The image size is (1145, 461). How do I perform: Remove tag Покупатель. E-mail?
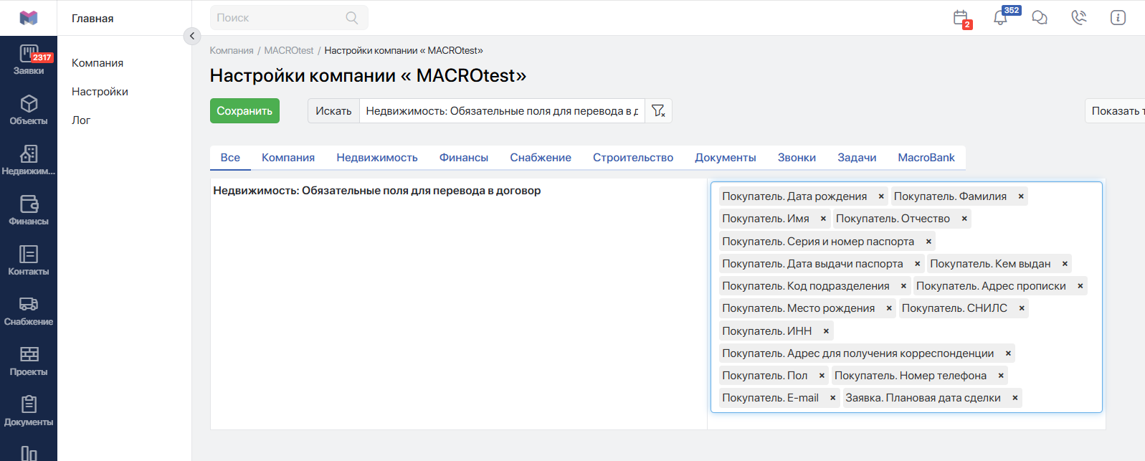(832, 398)
